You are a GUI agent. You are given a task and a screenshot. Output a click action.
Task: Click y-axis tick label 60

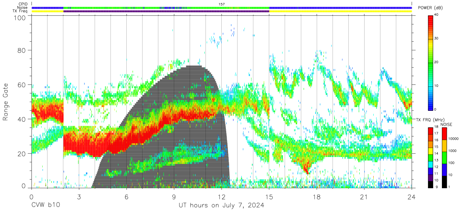pyautogui.click(x=21, y=85)
